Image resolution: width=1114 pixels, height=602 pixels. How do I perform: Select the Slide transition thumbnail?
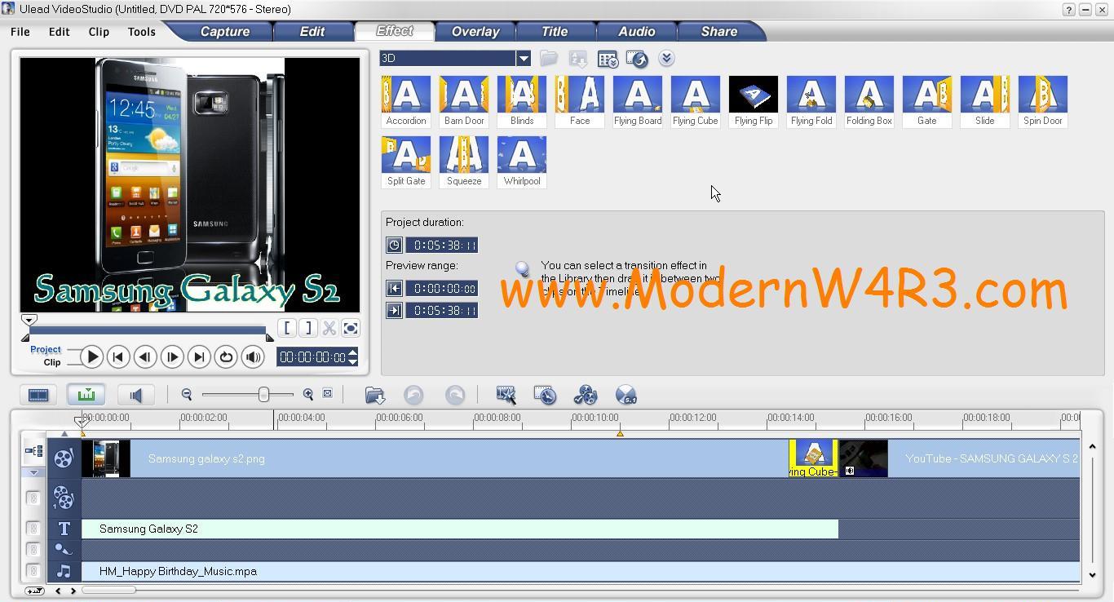pyautogui.click(x=985, y=101)
